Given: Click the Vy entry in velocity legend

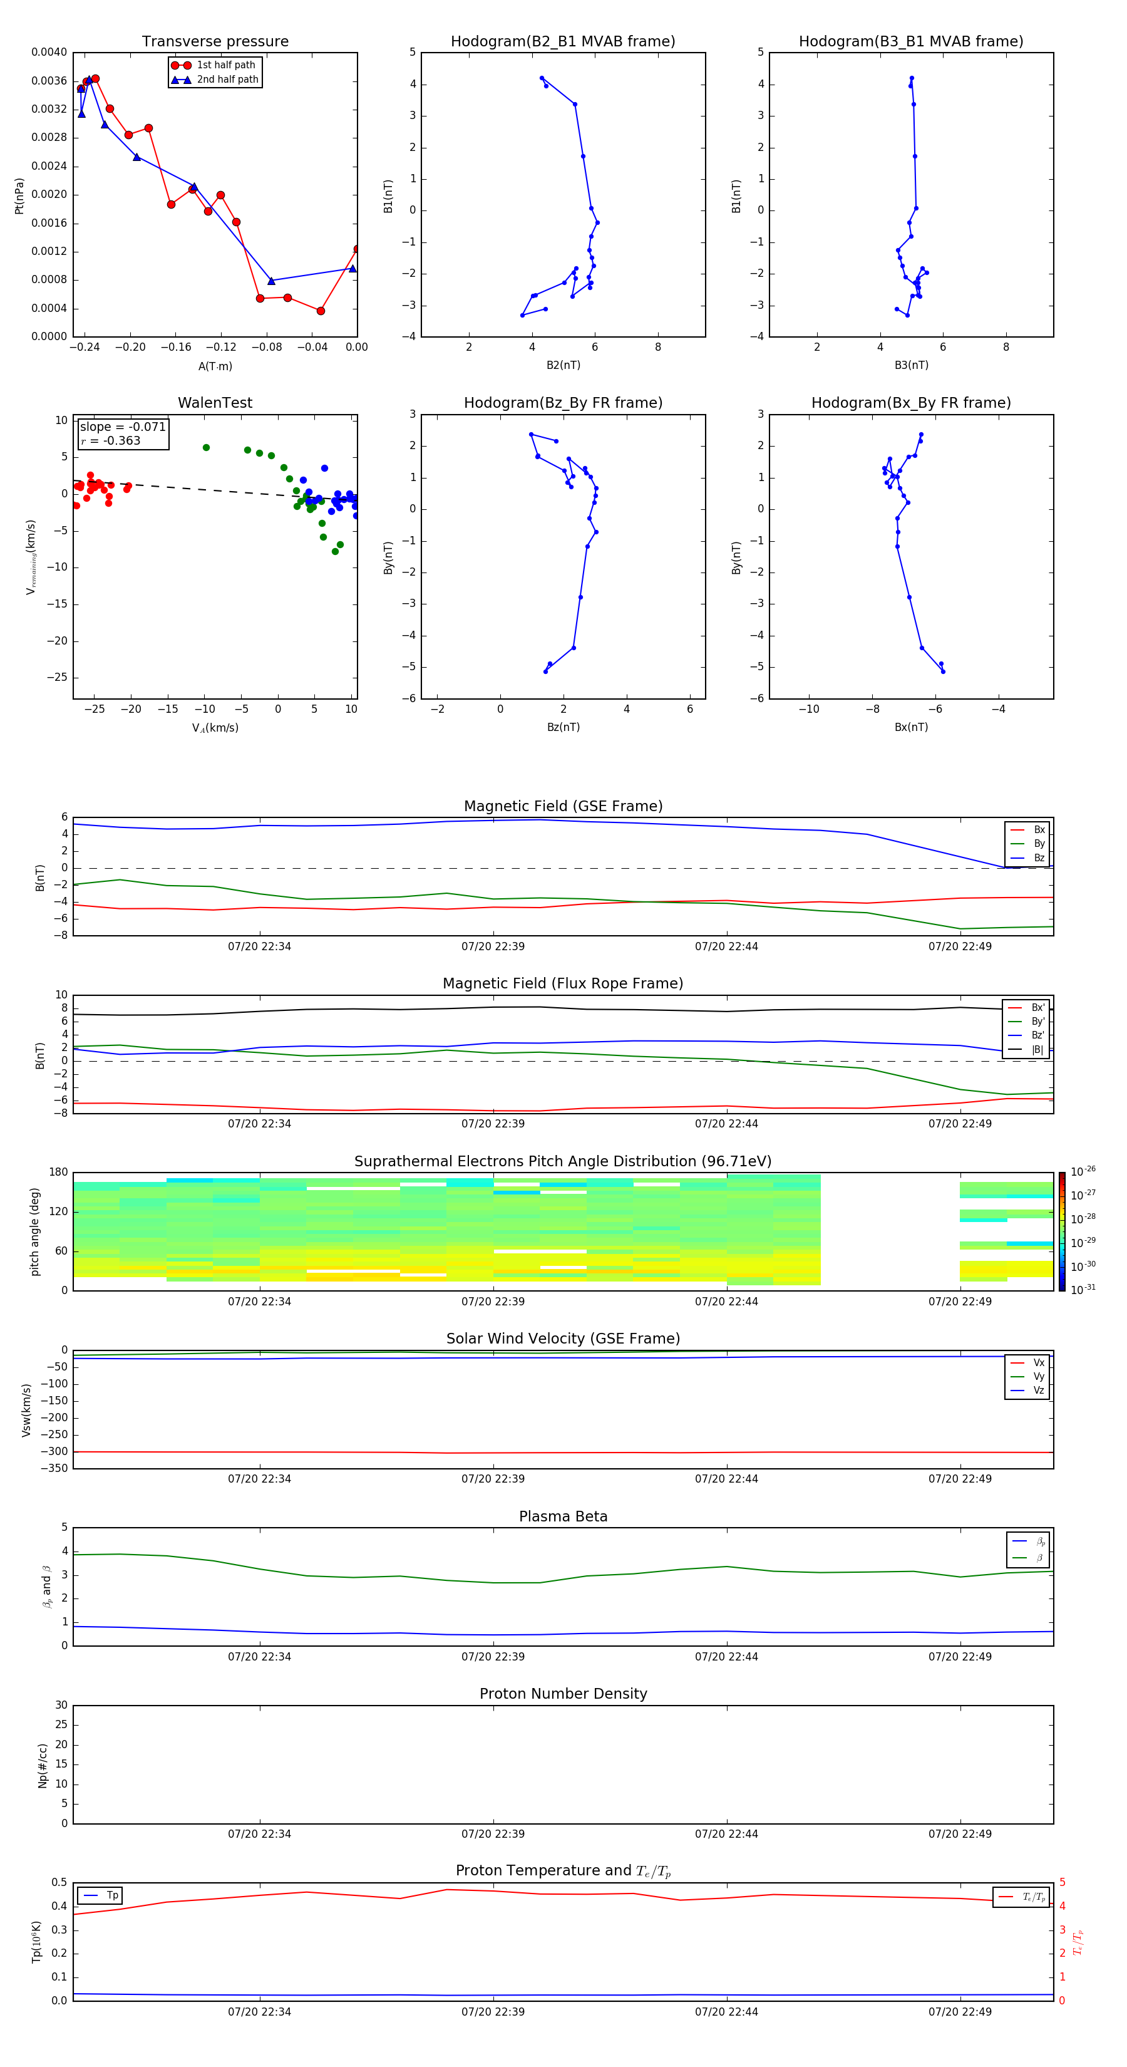Looking at the screenshot, I should click(1027, 1376).
